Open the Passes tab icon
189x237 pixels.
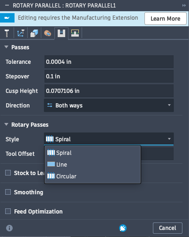(61, 33)
